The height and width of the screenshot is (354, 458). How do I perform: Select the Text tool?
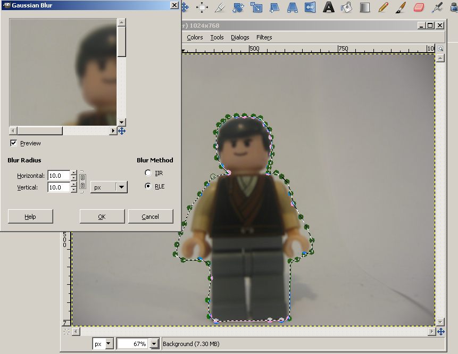pos(329,7)
